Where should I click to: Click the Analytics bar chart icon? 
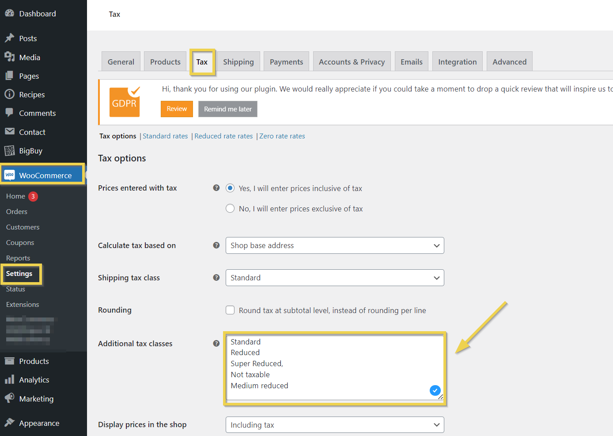(9, 380)
